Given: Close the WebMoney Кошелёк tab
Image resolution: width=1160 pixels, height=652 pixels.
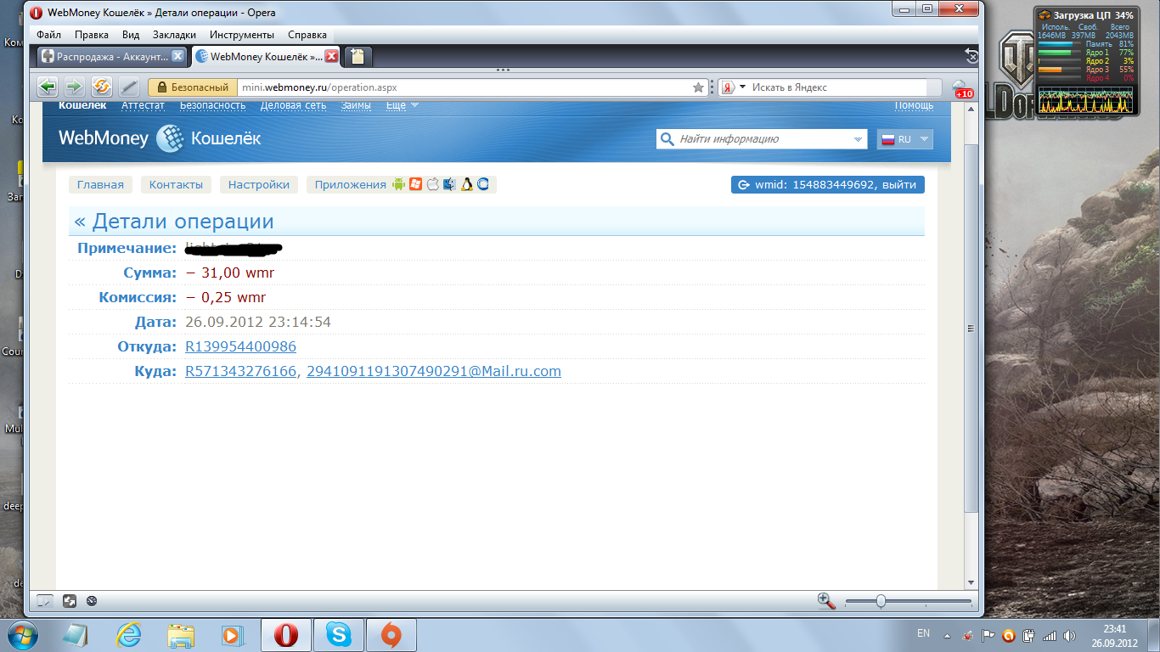Looking at the screenshot, I should coord(332,57).
